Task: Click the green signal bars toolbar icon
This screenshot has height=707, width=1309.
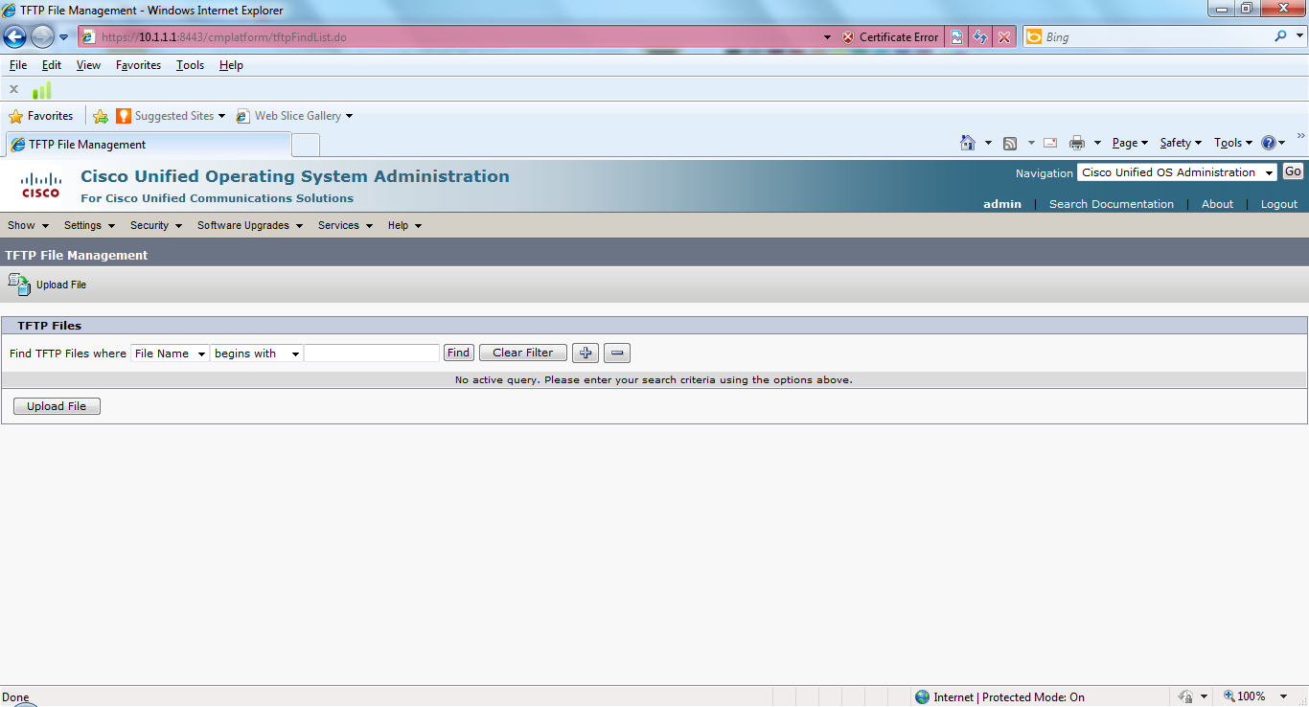Action: (x=42, y=90)
